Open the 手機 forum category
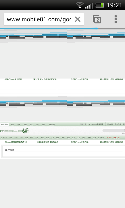The height and width of the screenshot is (208, 125). click(x=11, y=138)
